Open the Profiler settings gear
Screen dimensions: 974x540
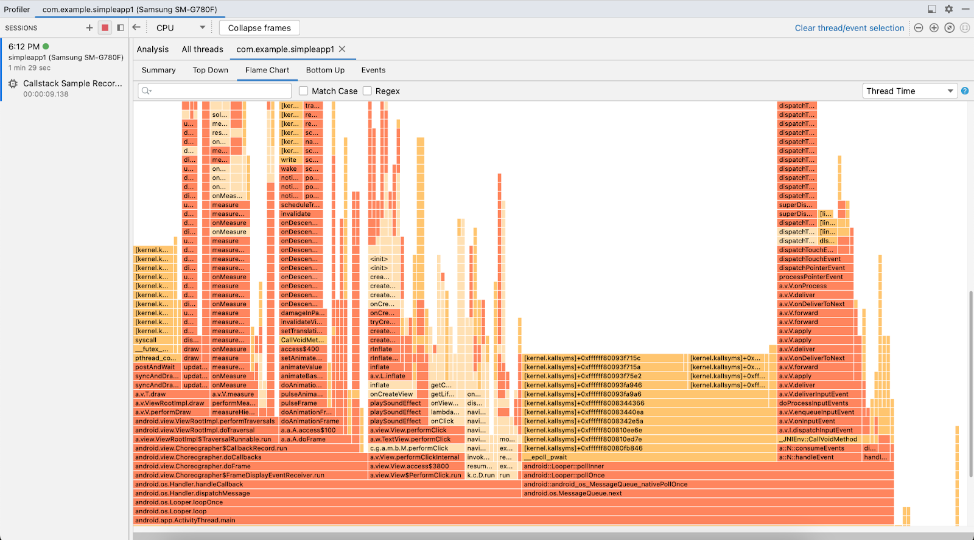[x=948, y=9]
